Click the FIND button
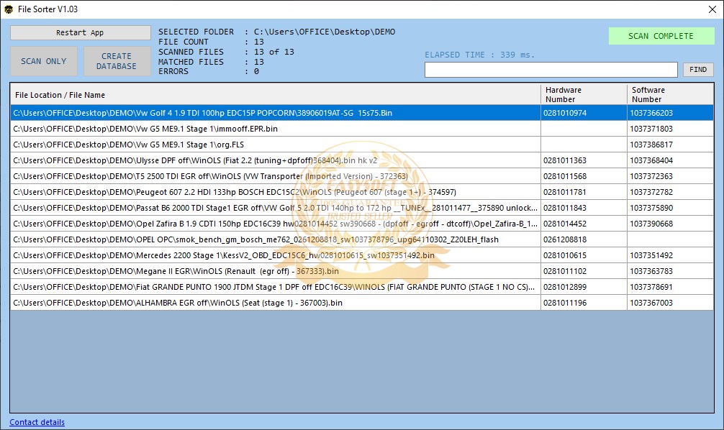Image resolution: width=724 pixels, height=430 pixels. click(x=698, y=70)
